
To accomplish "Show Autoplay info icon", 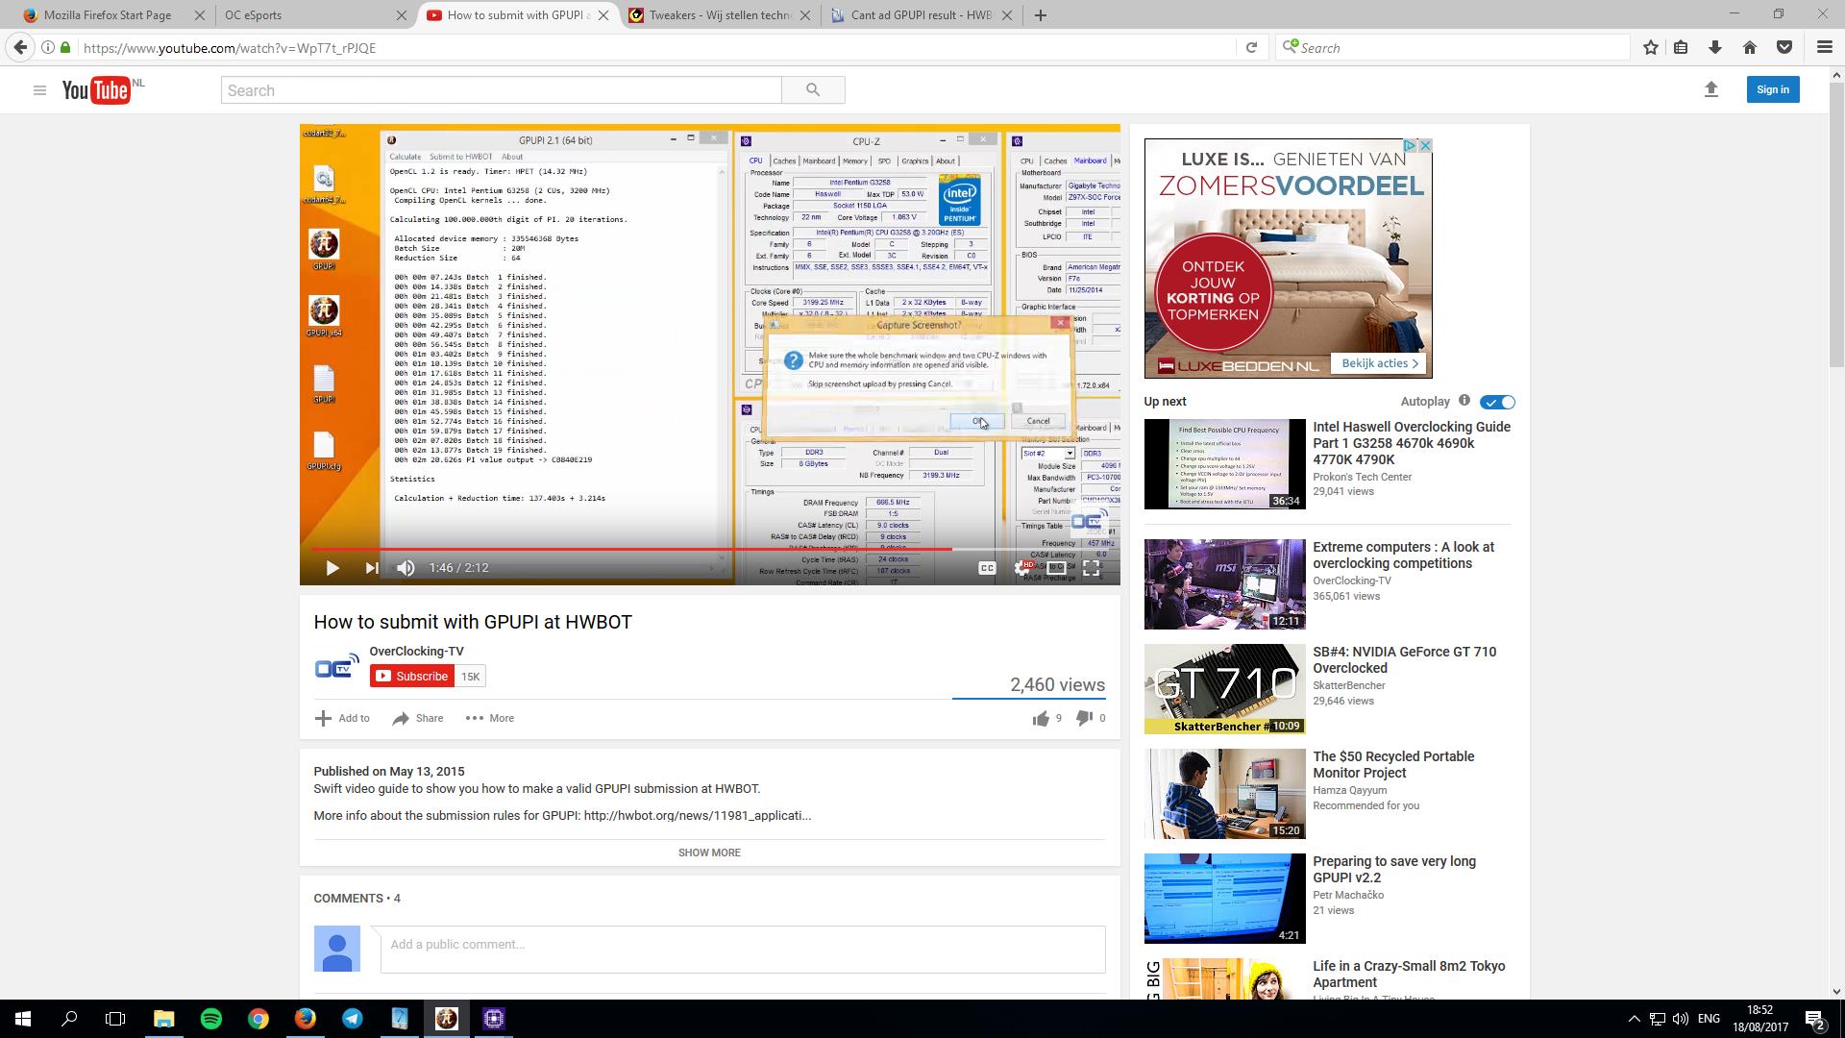I will click(x=1464, y=401).
